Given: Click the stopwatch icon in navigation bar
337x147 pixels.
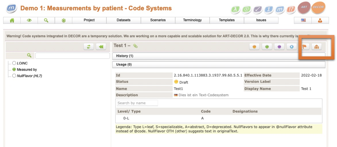Looking at the screenshot, I should 63,20.
